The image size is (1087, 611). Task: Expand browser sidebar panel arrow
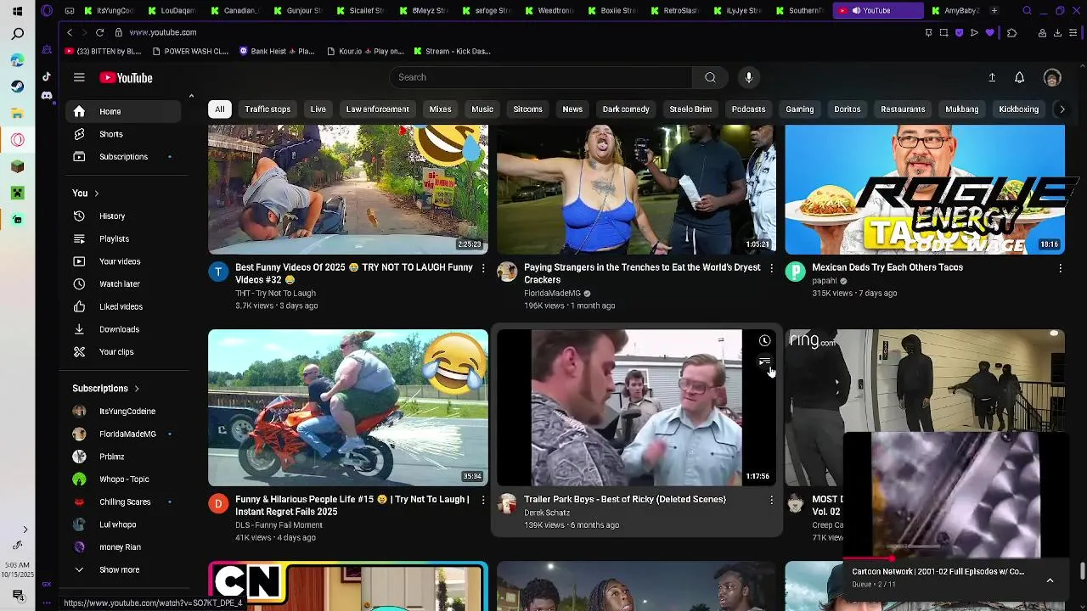point(25,530)
